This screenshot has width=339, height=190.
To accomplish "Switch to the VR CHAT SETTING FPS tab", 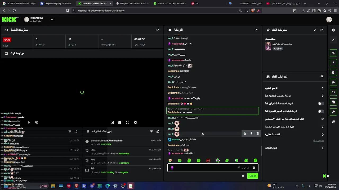I will tap(19, 3).
